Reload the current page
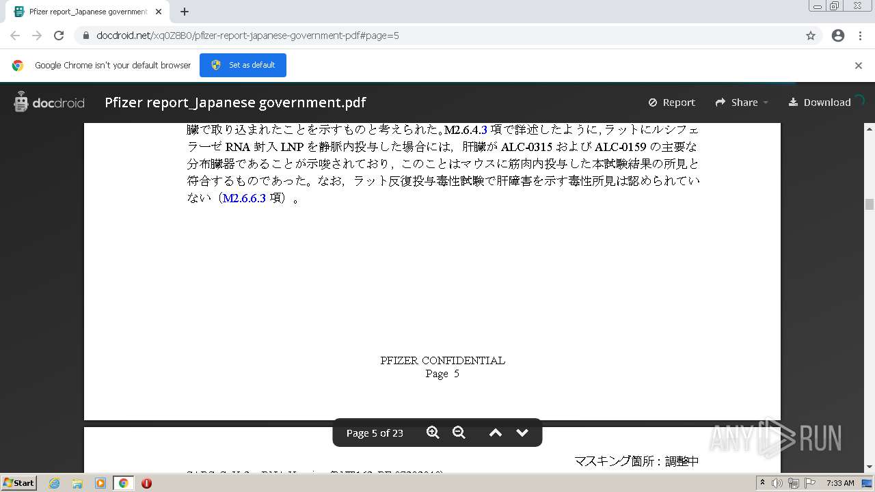The width and height of the screenshot is (875, 492). [59, 36]
